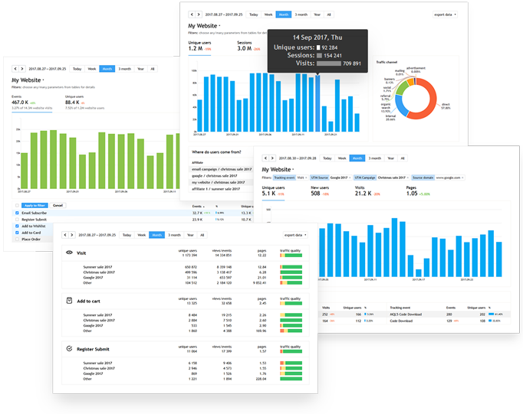This screenshot has height=414, width=523.
Task: Remove Source domain www.google.com filter
Action: 462,178
